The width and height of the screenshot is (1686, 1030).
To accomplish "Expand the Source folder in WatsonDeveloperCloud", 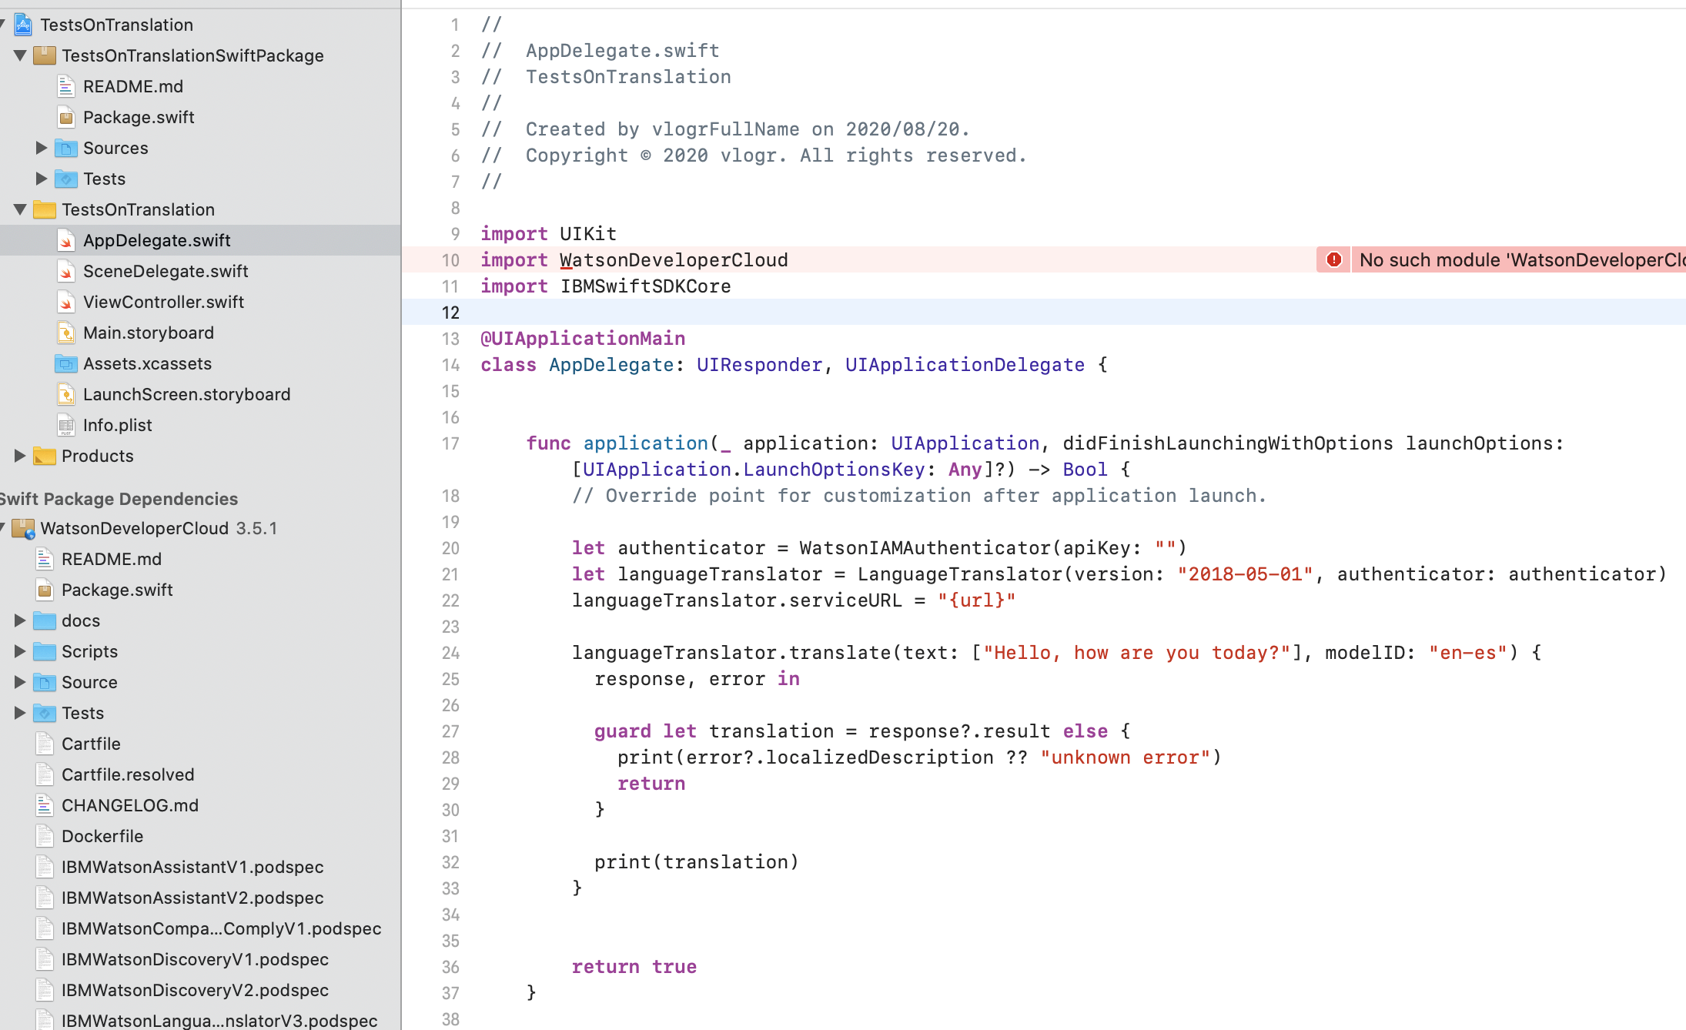I will (20, 682).
